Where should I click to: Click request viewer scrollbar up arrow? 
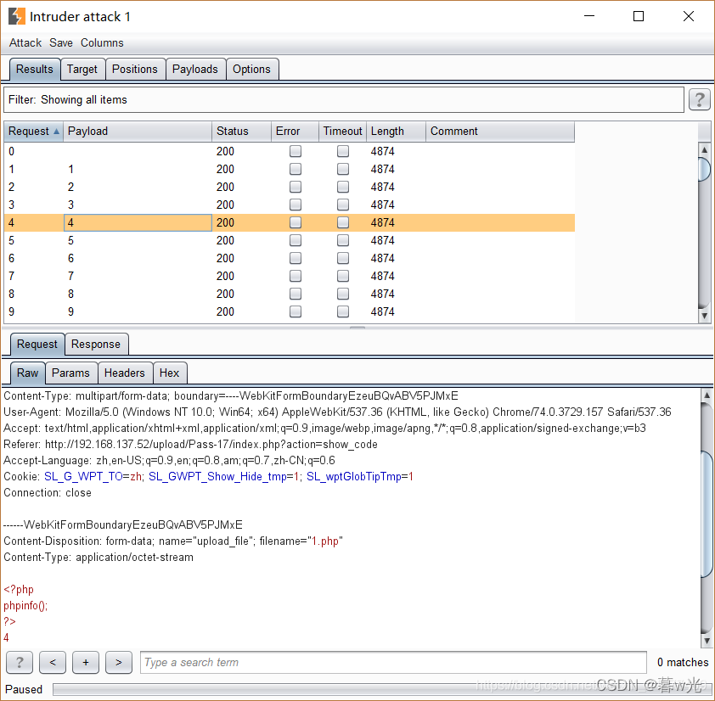[707, 395]
